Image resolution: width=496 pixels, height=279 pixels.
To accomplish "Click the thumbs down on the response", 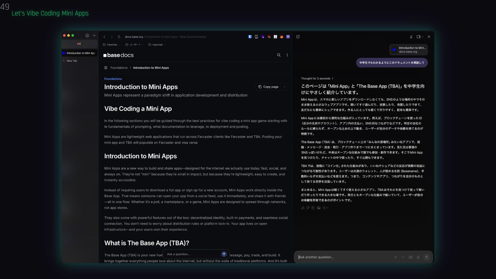I will [x=308, y=208].
